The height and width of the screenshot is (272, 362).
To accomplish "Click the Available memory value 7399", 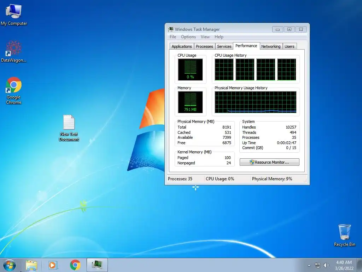I will pos(227,137).
